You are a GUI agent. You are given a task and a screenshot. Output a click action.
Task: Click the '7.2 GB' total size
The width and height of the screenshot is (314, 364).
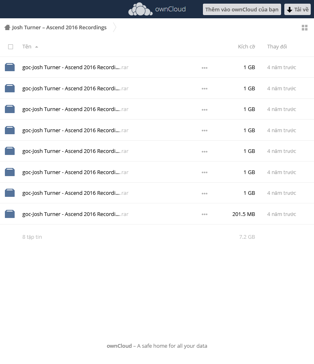click(247, 237)
